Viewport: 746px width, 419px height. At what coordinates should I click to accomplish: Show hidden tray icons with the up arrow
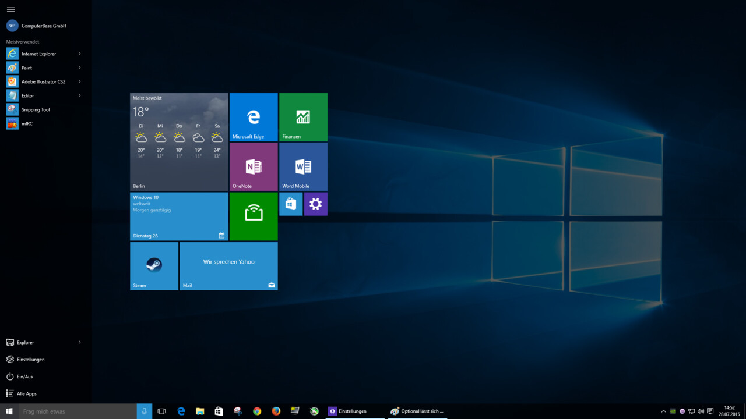point(663,411)
